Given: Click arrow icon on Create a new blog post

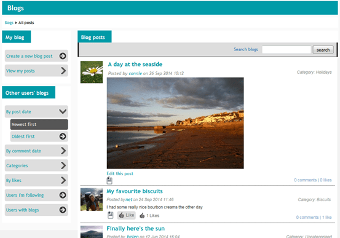Looking at the screenshot, I should 63,56.
